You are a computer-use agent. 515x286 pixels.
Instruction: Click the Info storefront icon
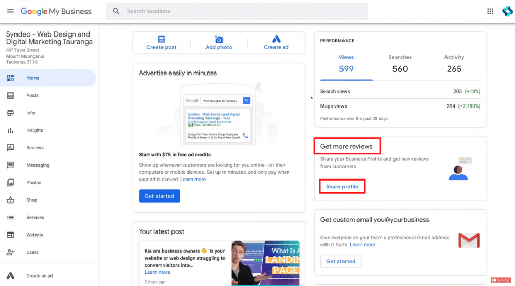10,113
